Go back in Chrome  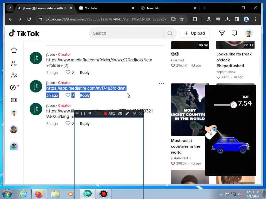tap(10, 19)
